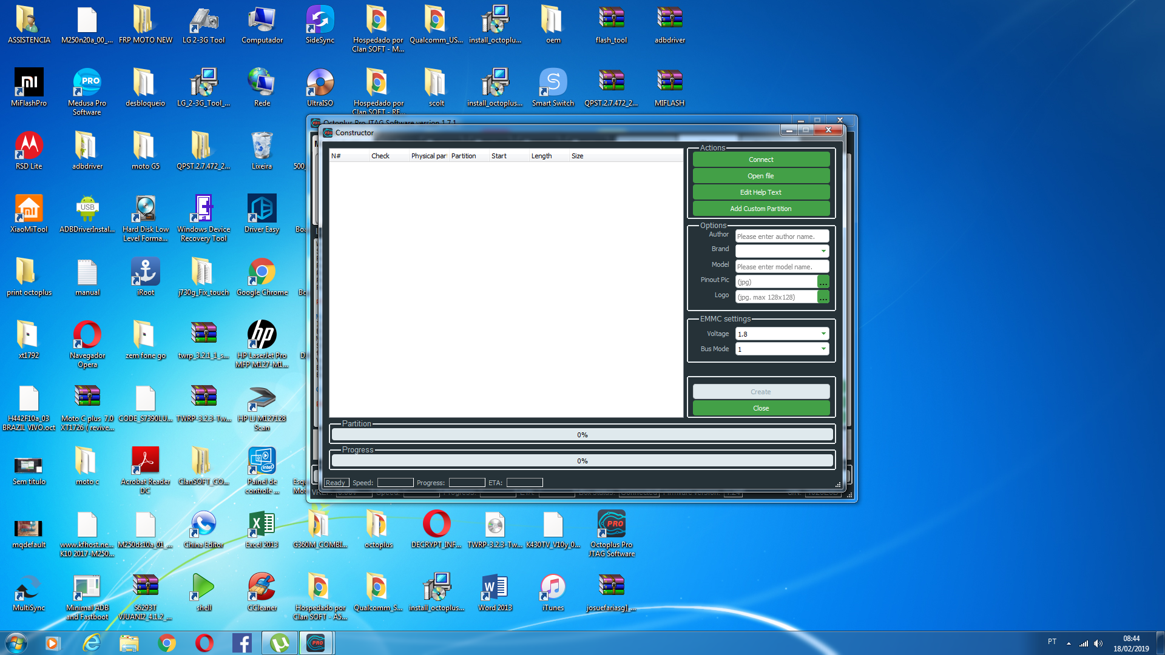This screenshot has width=1165, height=655.
Task: Open iTunes desktop icon
Action: (x=553, y=593)
